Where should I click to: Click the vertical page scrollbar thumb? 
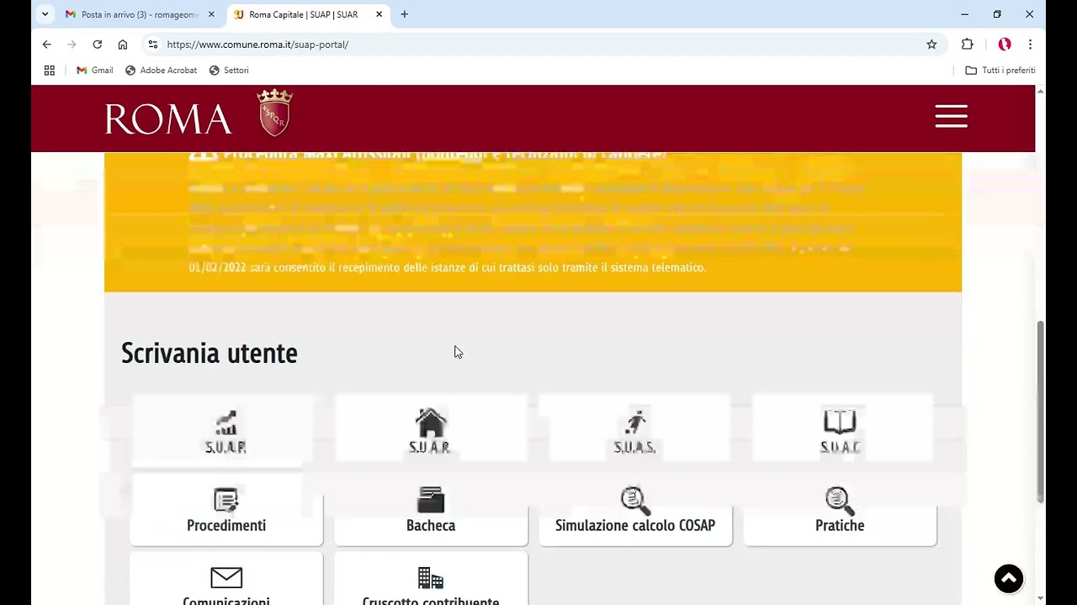pos(1040,412)
